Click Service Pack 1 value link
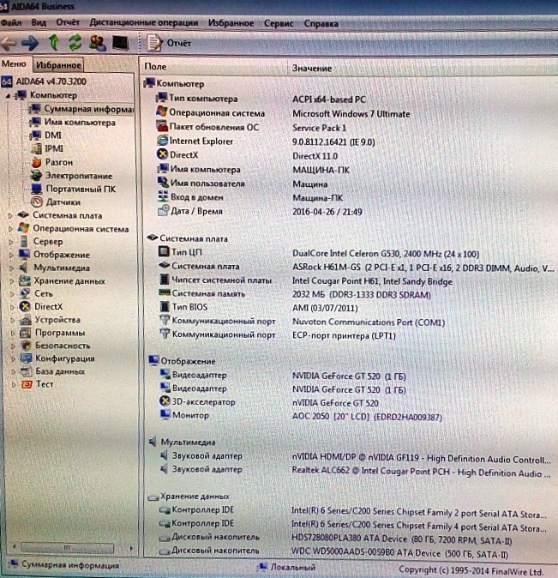 pos(319,128)
